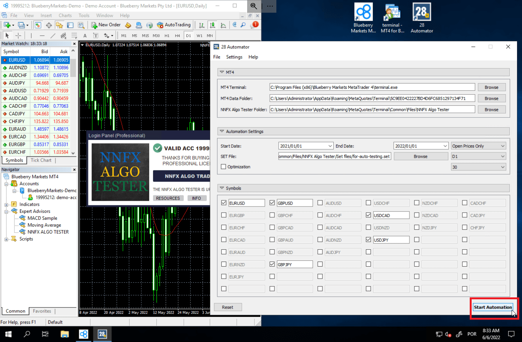Switch chart to line chart icon
The width and height of the screenshot is (522, 342).
(x=223, y=25)
